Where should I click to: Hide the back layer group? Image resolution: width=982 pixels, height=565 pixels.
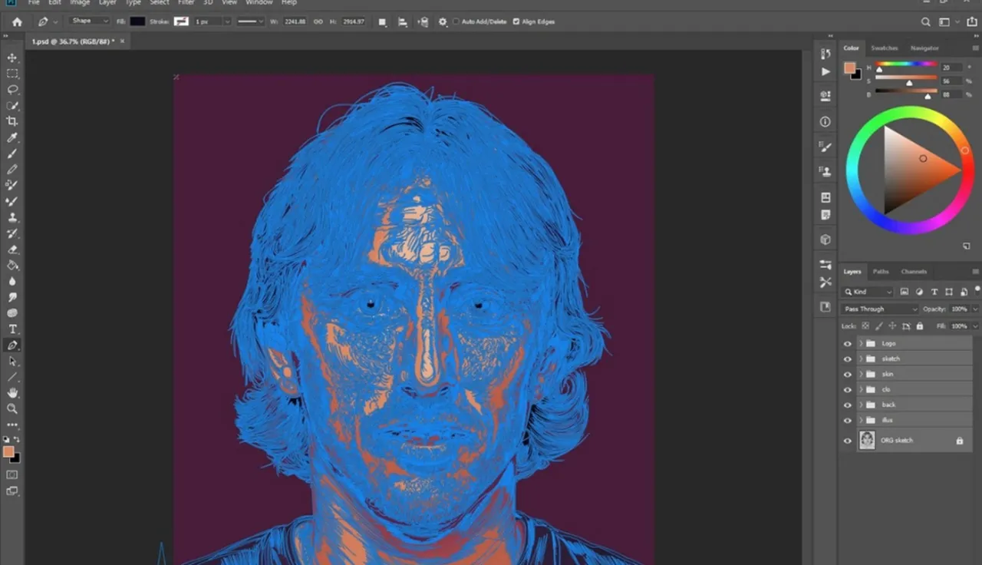(848, 405)
